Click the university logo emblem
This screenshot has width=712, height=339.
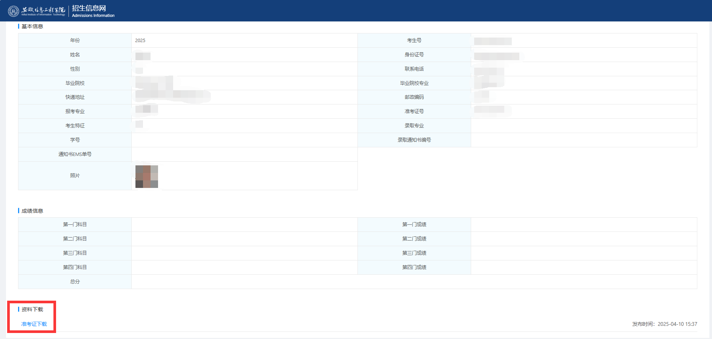[x=14, y=11]
